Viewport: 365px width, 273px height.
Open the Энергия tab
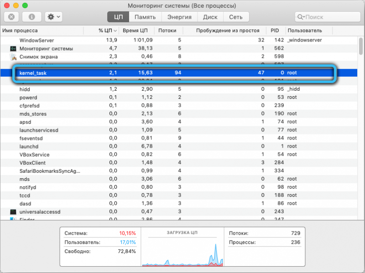coord(179,17)
